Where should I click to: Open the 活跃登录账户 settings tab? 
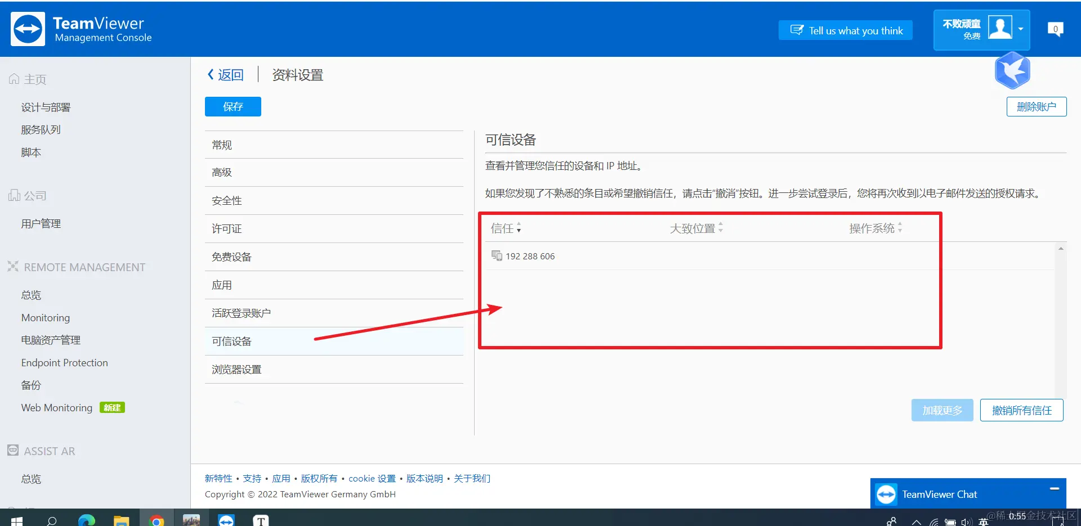click(x=334, y=313)
